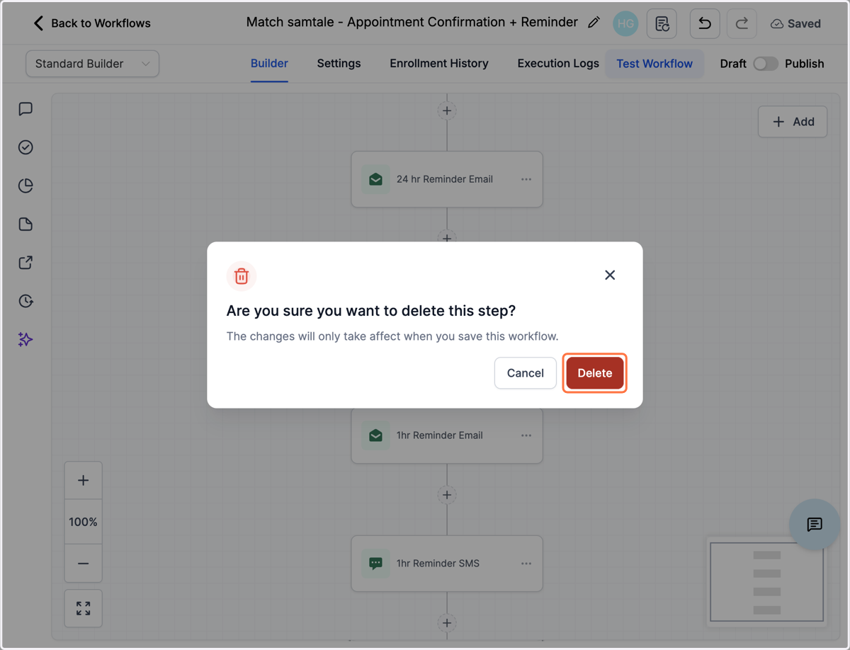Click the Test Workflow button
This screenshot has height=650, width=850.
[x=654, y=63]
